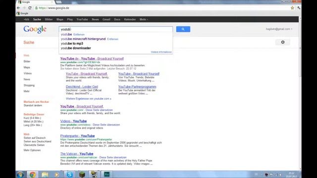Reload the page with refresh icon
The width and height of the screenshot is (317, 178).
pos(30,8)
